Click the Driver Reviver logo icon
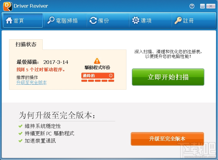Screen dimensions: 218x160 click(8, 6)
